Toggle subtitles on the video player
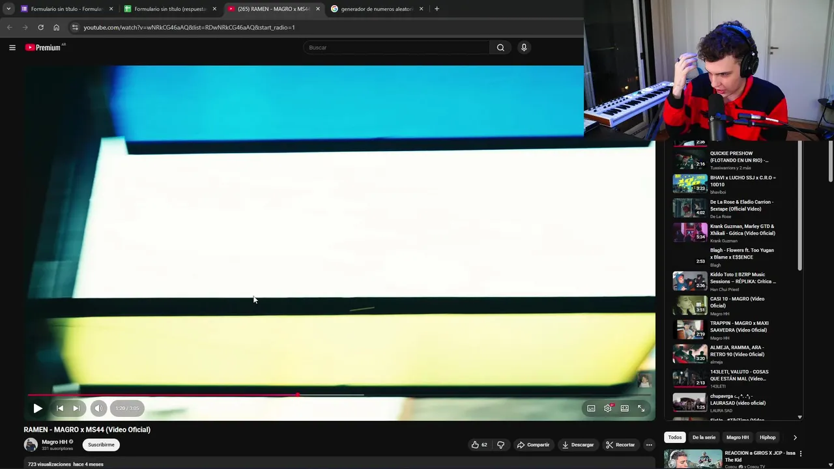 [x=591, y=408]
